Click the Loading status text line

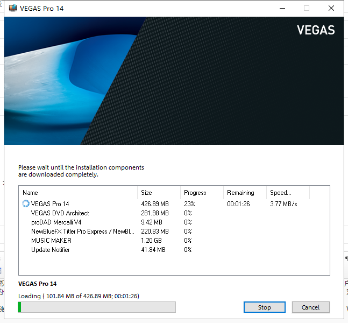[x=79, y=296]
